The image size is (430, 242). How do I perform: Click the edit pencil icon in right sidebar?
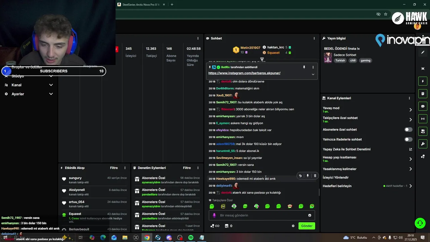click(423, 52)
